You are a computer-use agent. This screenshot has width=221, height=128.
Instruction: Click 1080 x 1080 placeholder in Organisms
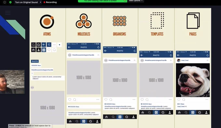point(120,80)
